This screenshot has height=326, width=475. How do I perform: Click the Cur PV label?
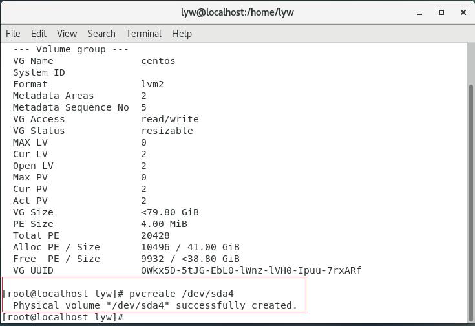click(30, 189)
